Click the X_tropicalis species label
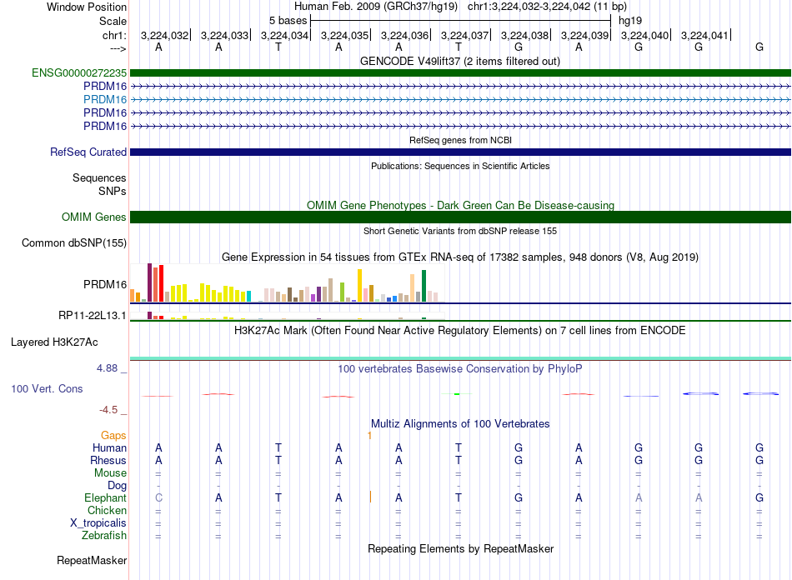This screenshot has width=792, height=580. pyautogui.click(x=98, y=523)
